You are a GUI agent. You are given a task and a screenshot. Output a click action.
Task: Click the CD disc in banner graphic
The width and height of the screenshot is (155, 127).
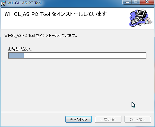coord(148,20)
